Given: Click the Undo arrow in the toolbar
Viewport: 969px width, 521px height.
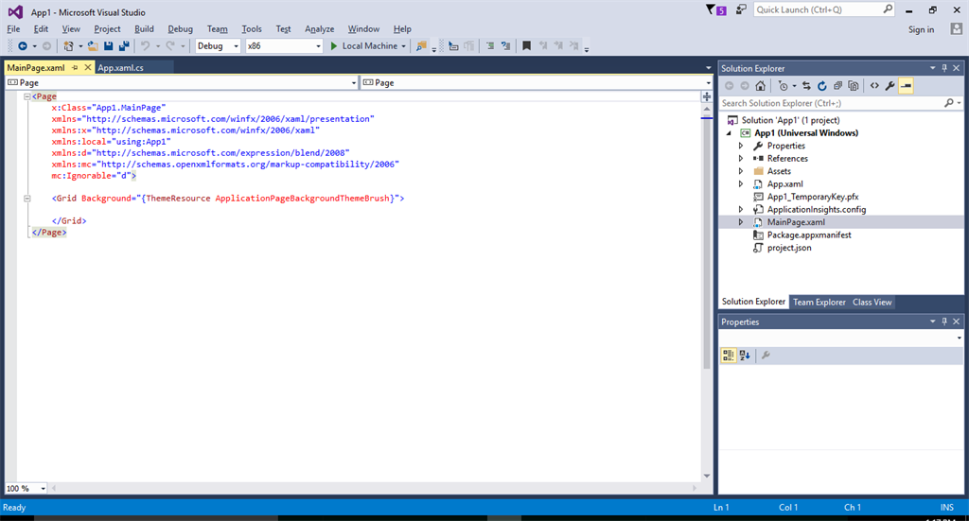Looking at the screenshot, I should [145, 45].
